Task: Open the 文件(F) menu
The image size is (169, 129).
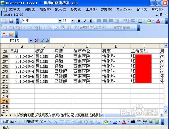Action: [15, 9]
